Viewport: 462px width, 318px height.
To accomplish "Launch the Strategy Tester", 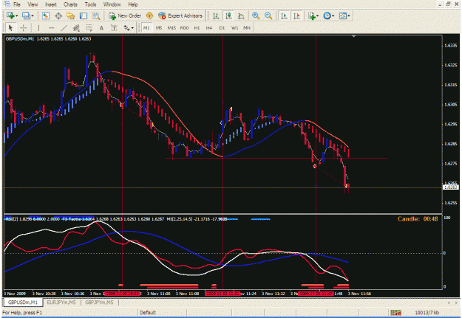I will pos(96,16).
